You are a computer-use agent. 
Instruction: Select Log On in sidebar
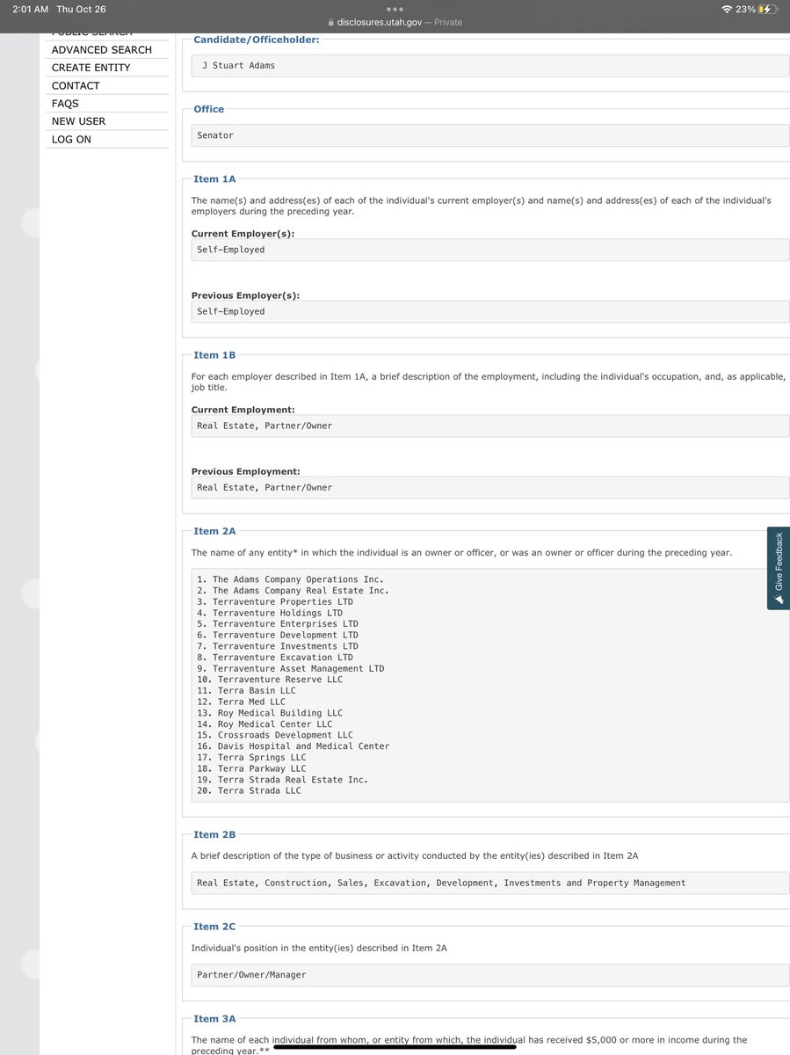click(x=71, y=140)
